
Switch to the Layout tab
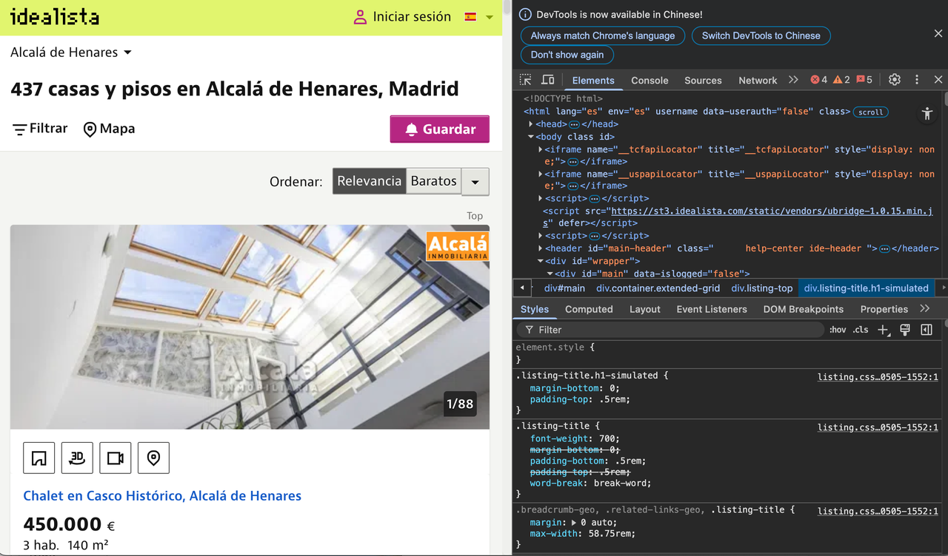tap(645, 309)
